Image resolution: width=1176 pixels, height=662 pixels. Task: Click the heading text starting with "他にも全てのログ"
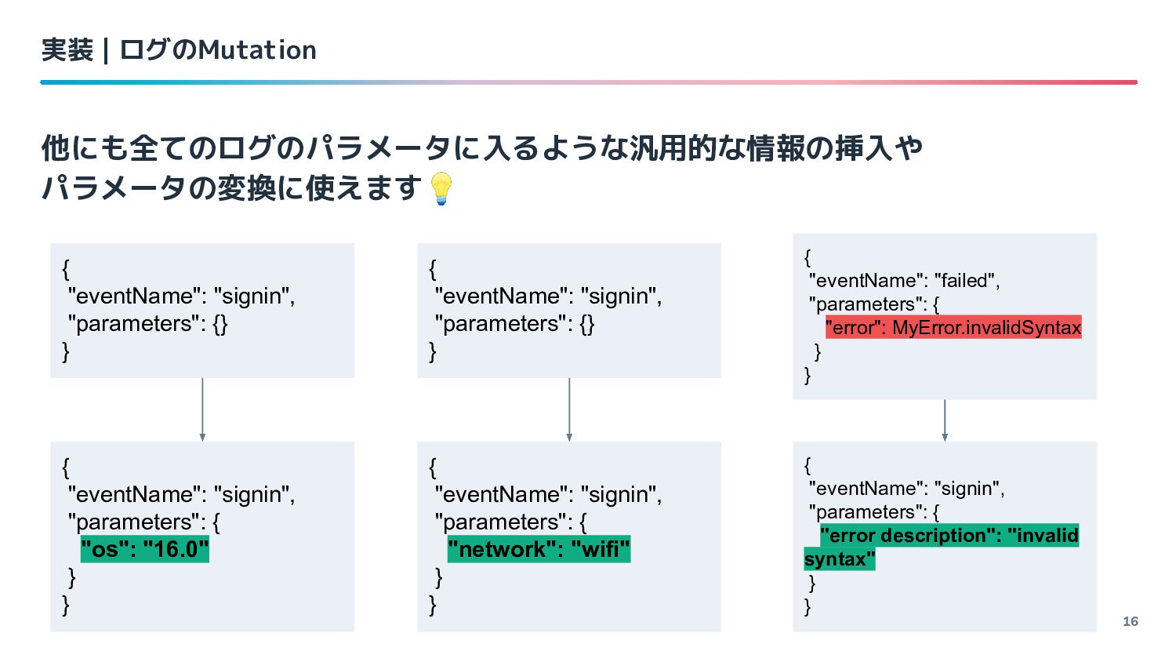point(481,147)
